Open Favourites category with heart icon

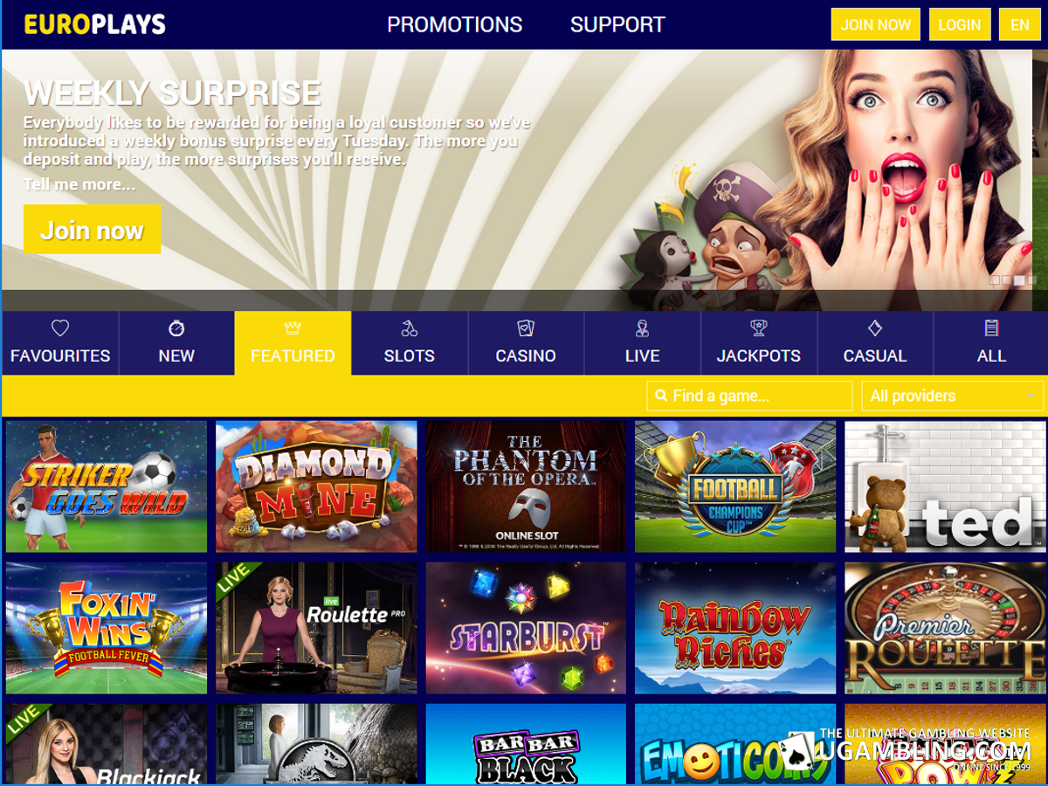tap(60, 342)
